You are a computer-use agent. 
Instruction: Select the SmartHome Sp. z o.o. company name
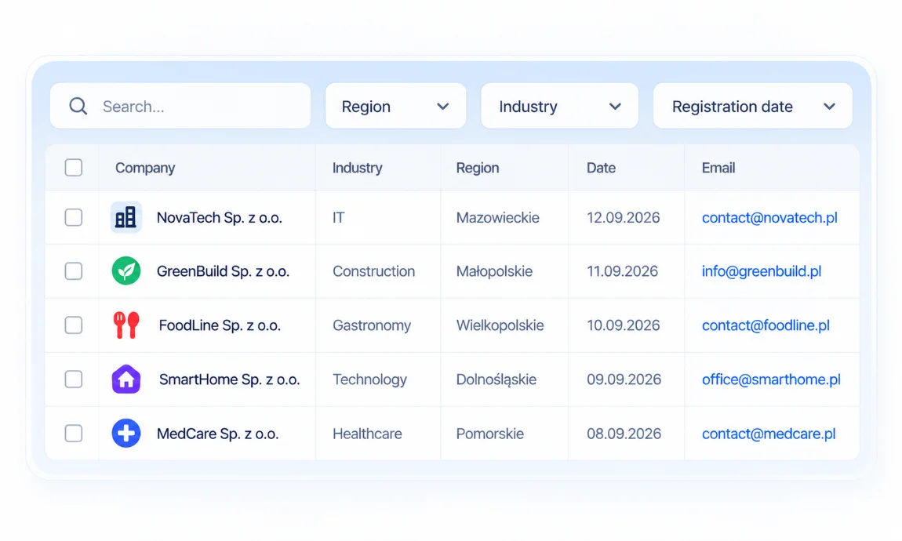point(230,379)
